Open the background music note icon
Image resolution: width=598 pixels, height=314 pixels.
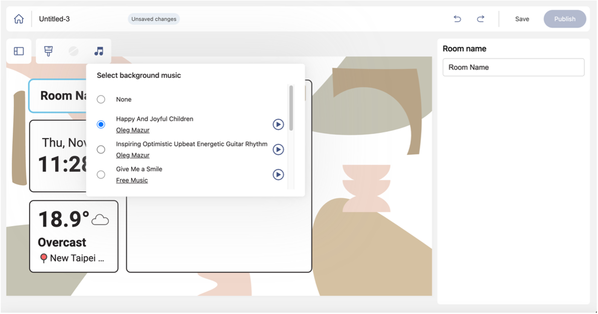pos(99,51)
